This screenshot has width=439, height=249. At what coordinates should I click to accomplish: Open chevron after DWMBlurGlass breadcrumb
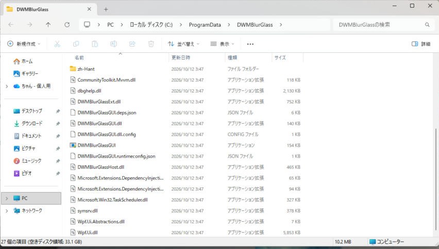pyautogui.click(x=281, y=25)
